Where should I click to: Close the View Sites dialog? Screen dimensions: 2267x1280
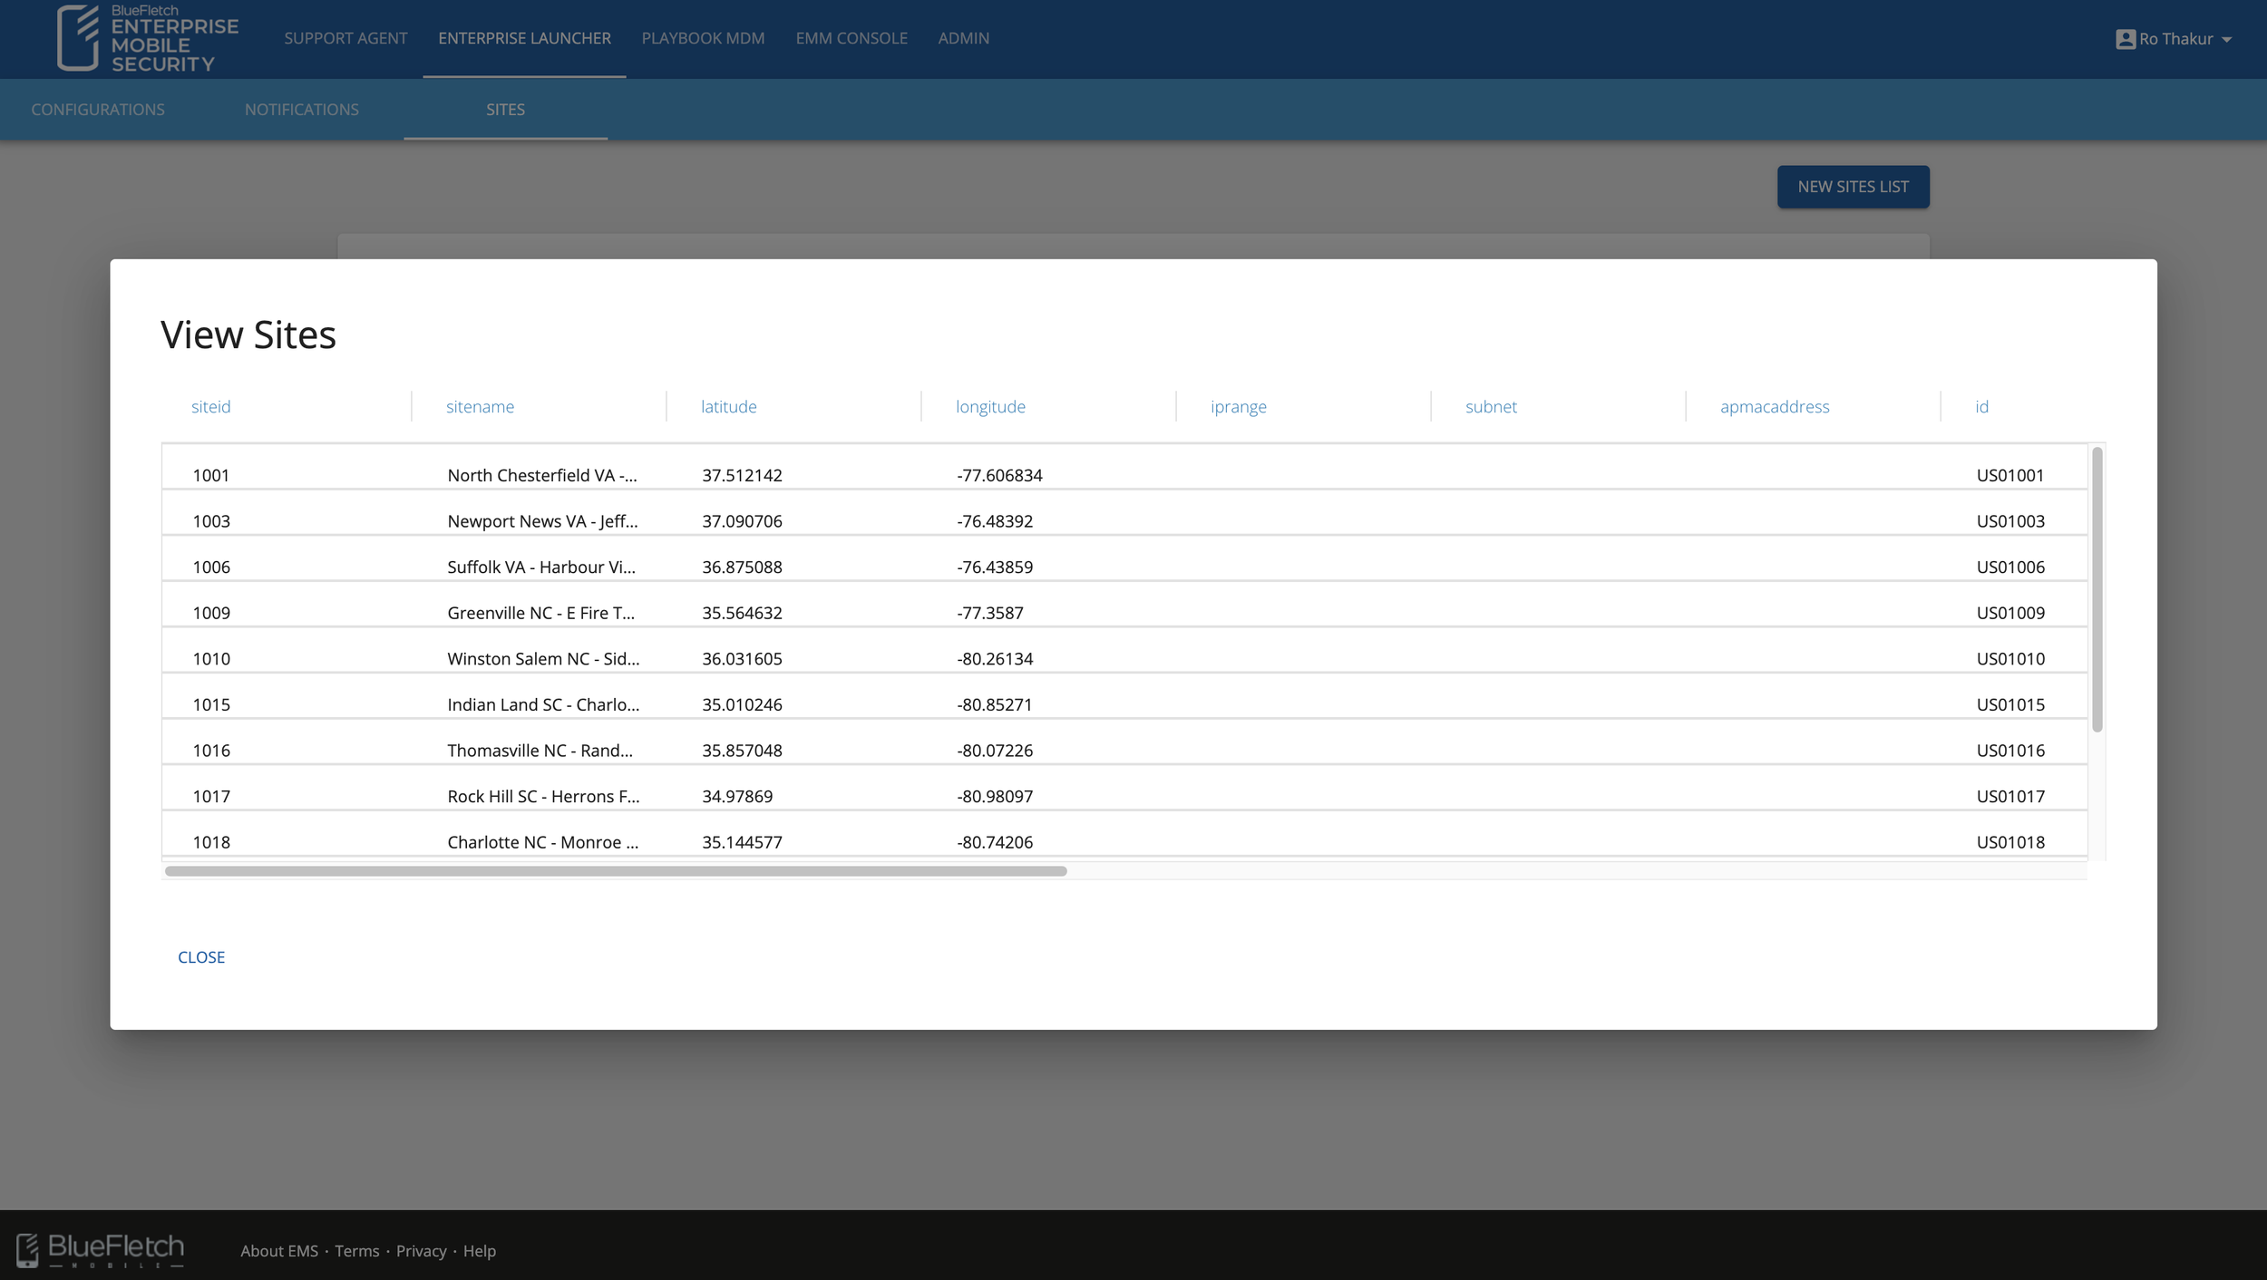point(201,957)
